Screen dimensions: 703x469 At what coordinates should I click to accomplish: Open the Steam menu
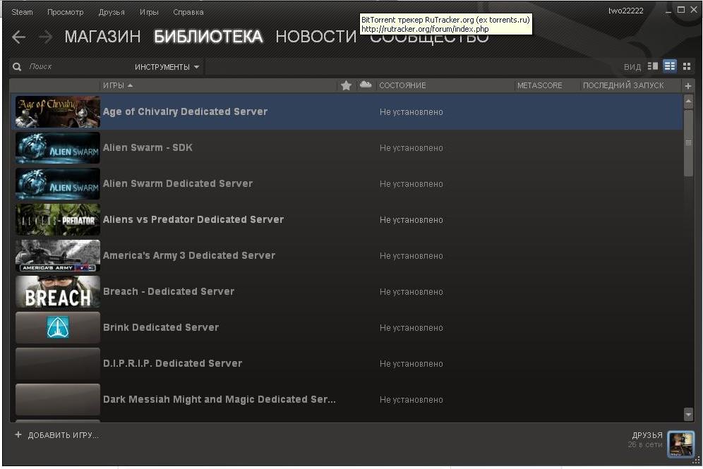tap(22, 12)
